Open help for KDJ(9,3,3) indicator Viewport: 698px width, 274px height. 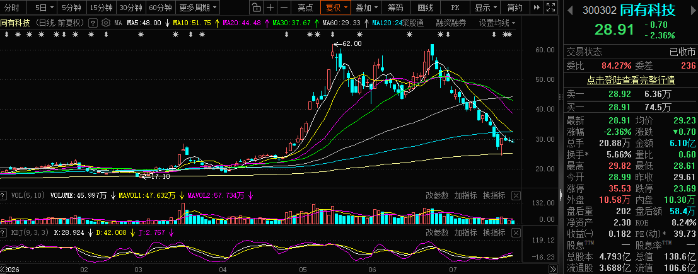coord(4,232)
